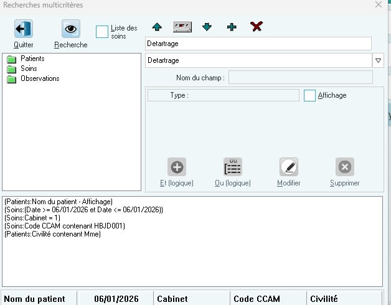Add a new search with the plus icon
The width and height of the screenshot is (391, 305).
[x=232, y=27]
